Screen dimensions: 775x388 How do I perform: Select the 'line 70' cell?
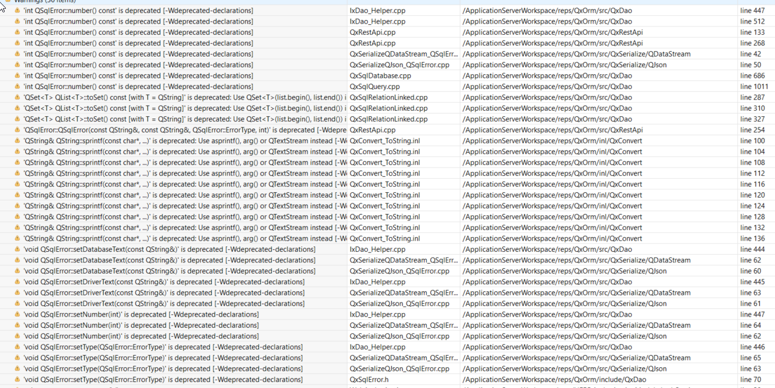pyautogui.click(x=750, y=380)
